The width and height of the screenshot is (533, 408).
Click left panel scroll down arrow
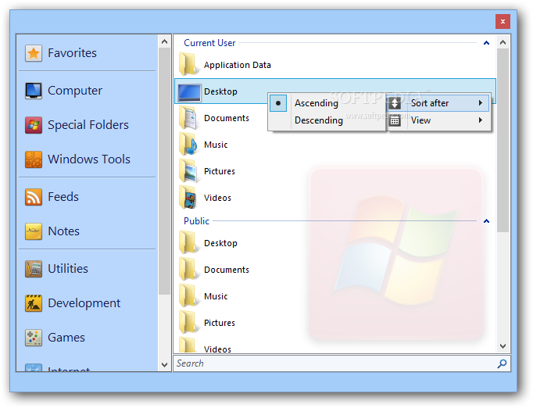pos(165,365)
